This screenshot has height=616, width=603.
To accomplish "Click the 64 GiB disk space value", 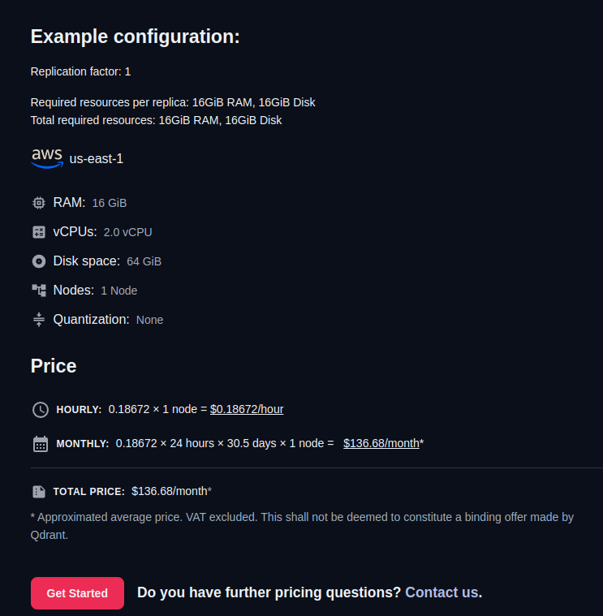I will coord(144,261).
